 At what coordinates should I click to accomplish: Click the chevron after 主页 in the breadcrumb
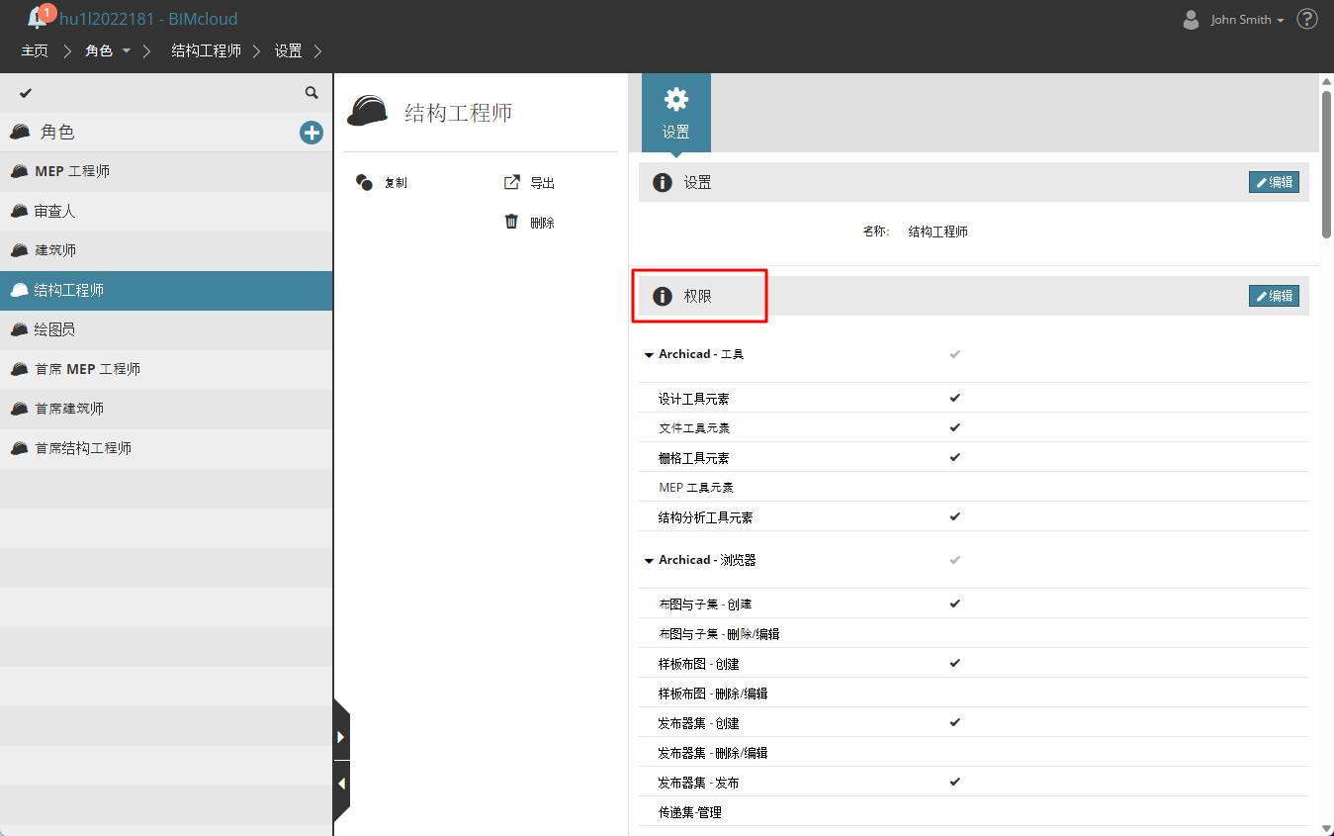pos(67,50)
